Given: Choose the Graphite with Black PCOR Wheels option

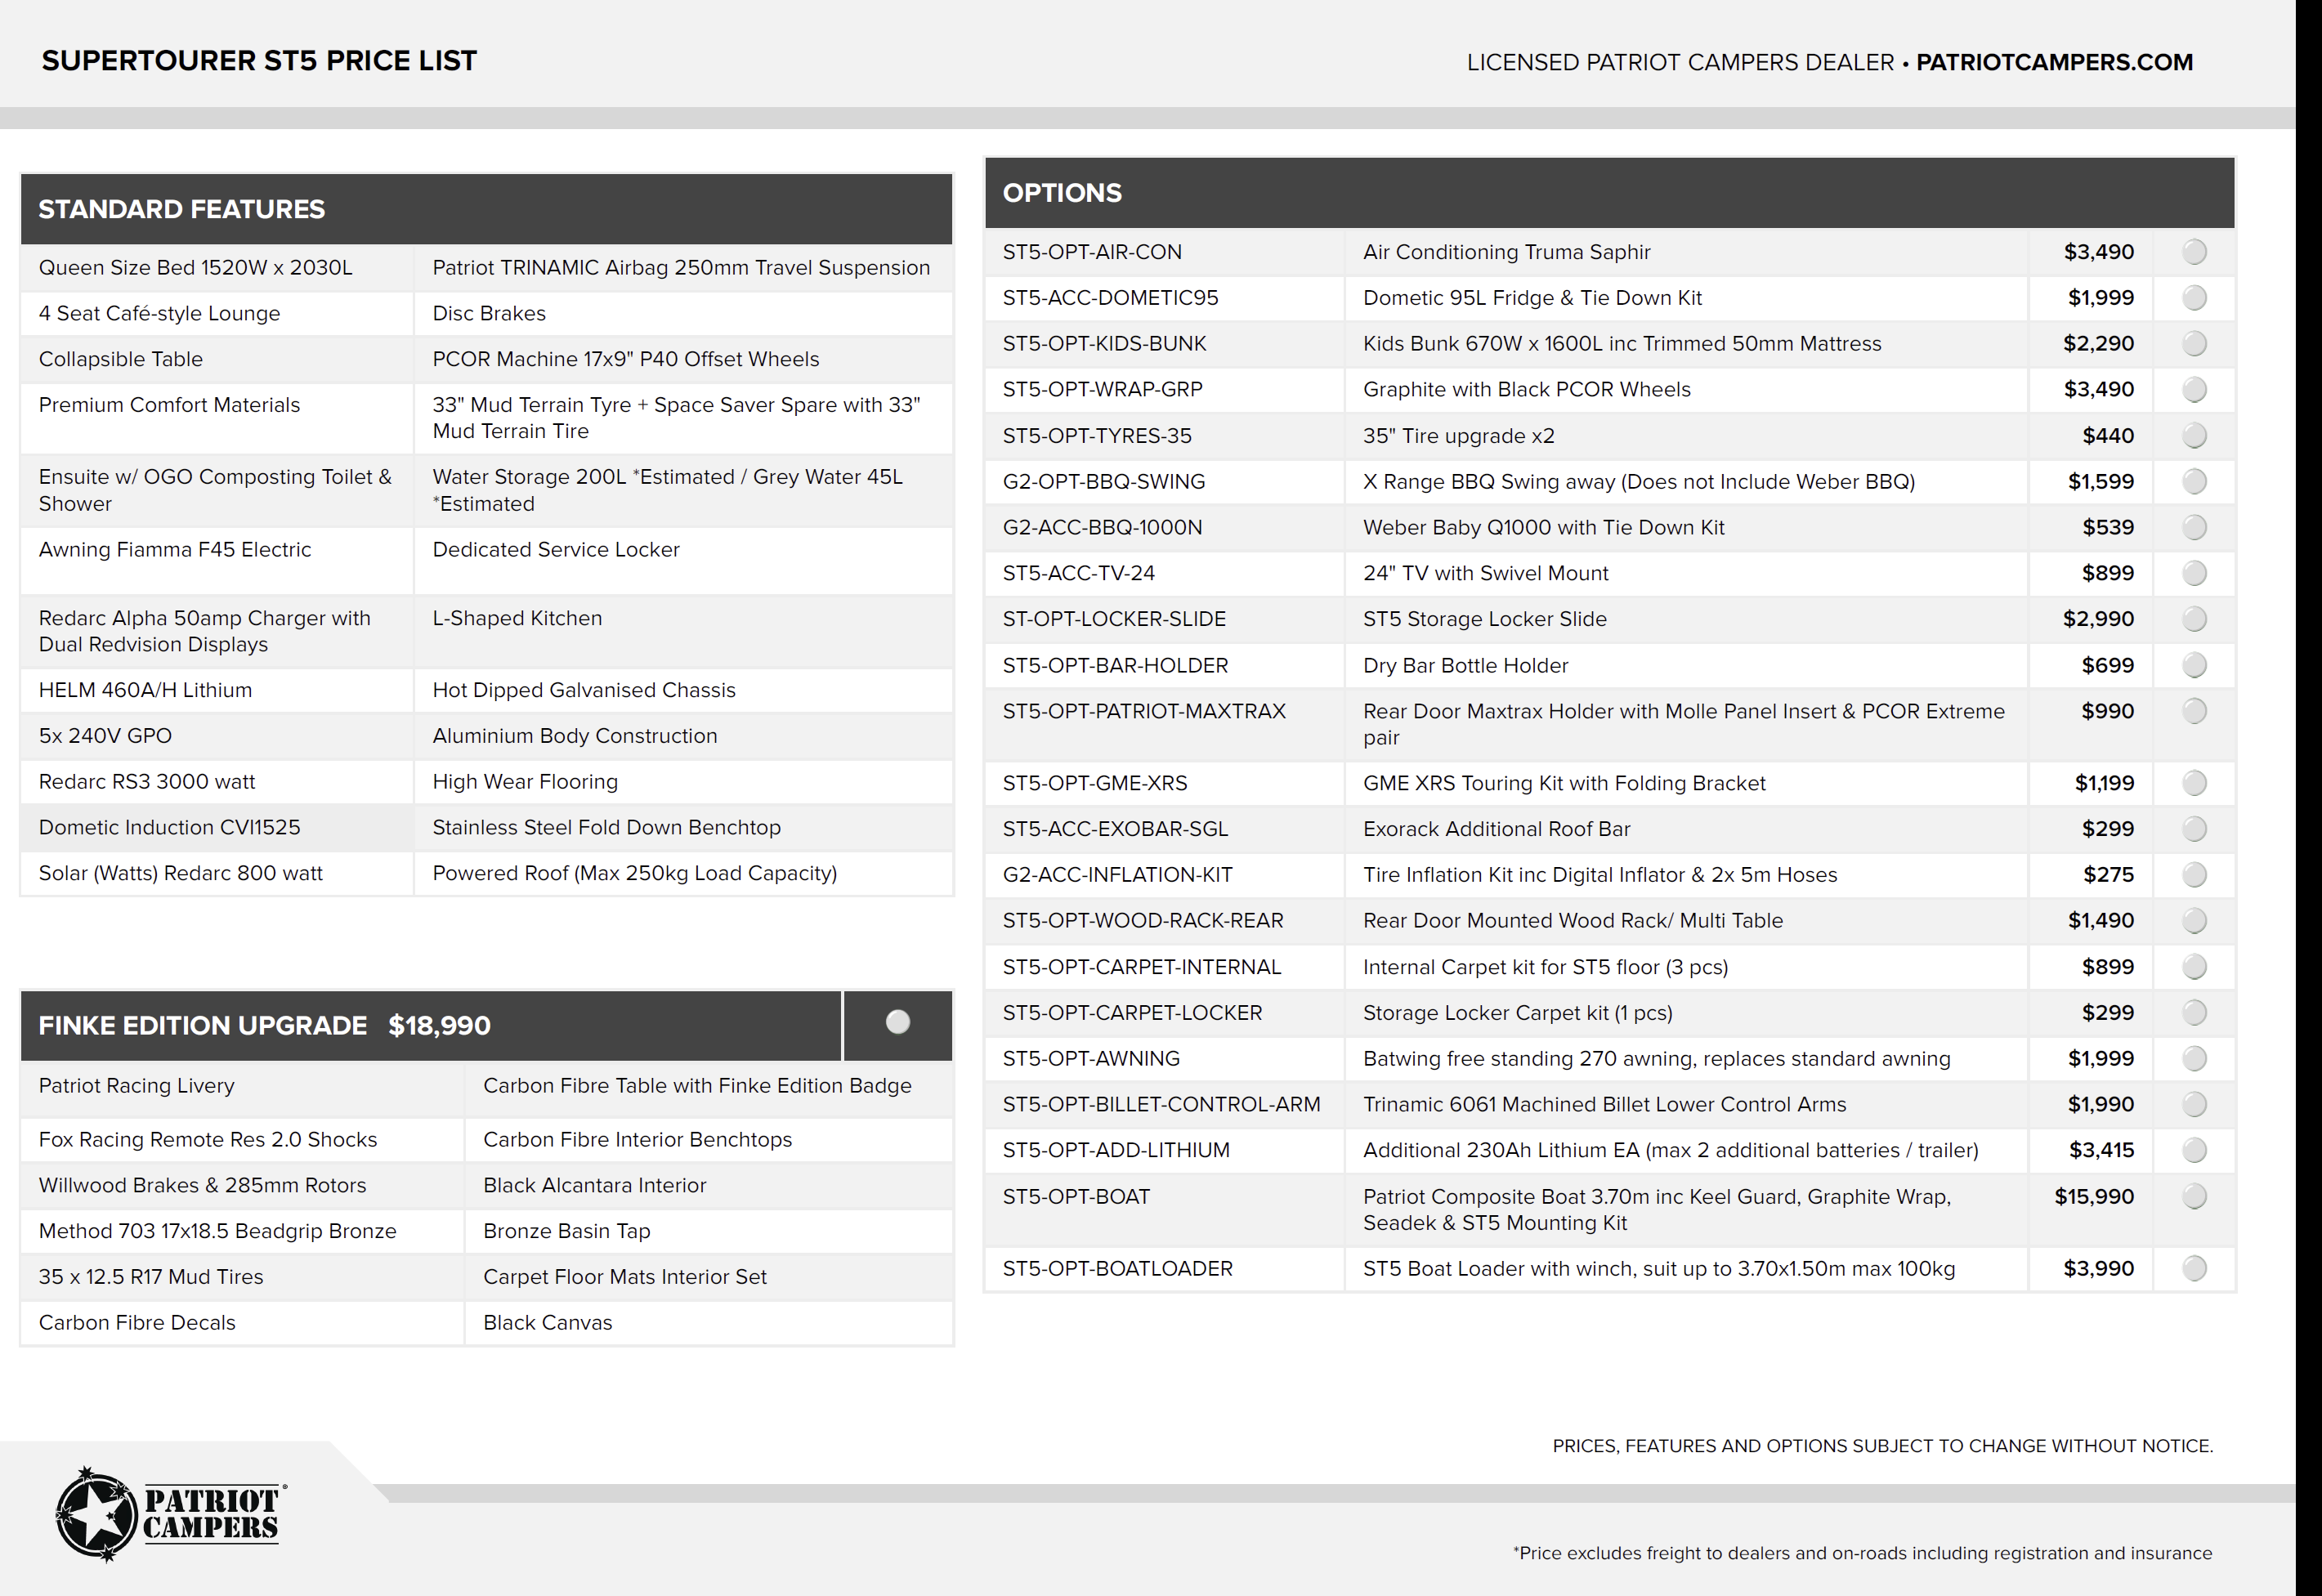Looking at the screenshot, I should tap(2194, 390).
